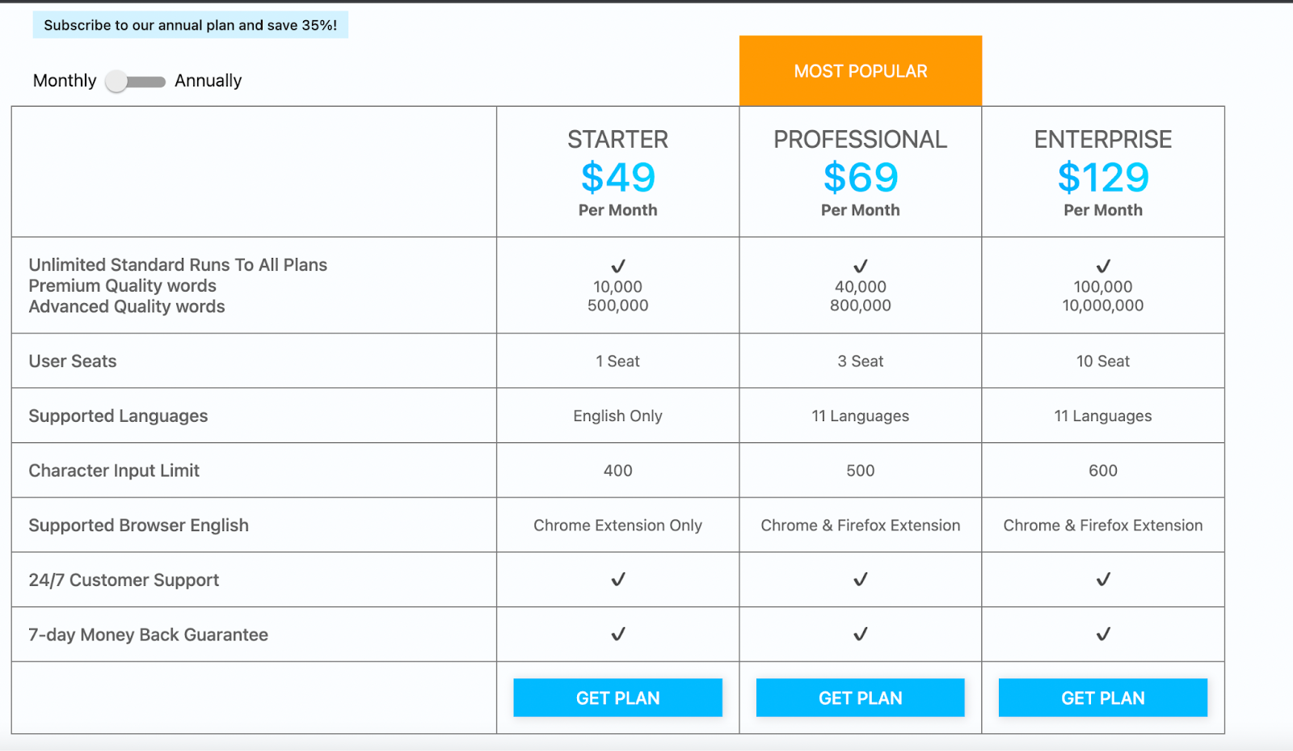
Task: Choose GET PLAN under the Enterprise column
Action: point(1102,698)
